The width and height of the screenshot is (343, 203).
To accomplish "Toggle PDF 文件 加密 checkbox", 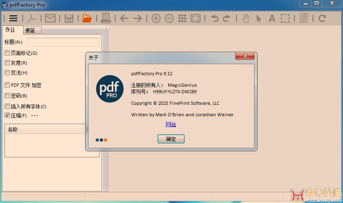I will [7, 85].
